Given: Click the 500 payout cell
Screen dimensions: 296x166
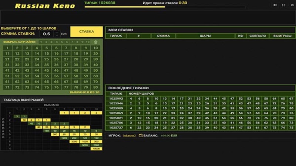Looking at the screenshot, I should 55,134.
